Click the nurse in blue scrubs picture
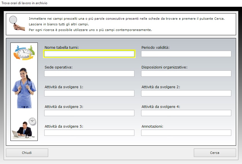The image size is (242, 164). 24,88
